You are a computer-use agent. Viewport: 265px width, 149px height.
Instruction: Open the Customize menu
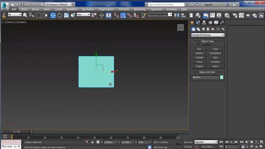(x=156, y=9)
